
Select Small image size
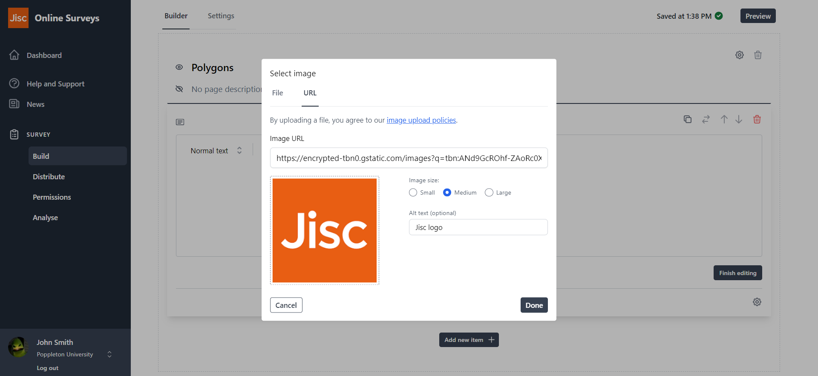pos(413,192)
